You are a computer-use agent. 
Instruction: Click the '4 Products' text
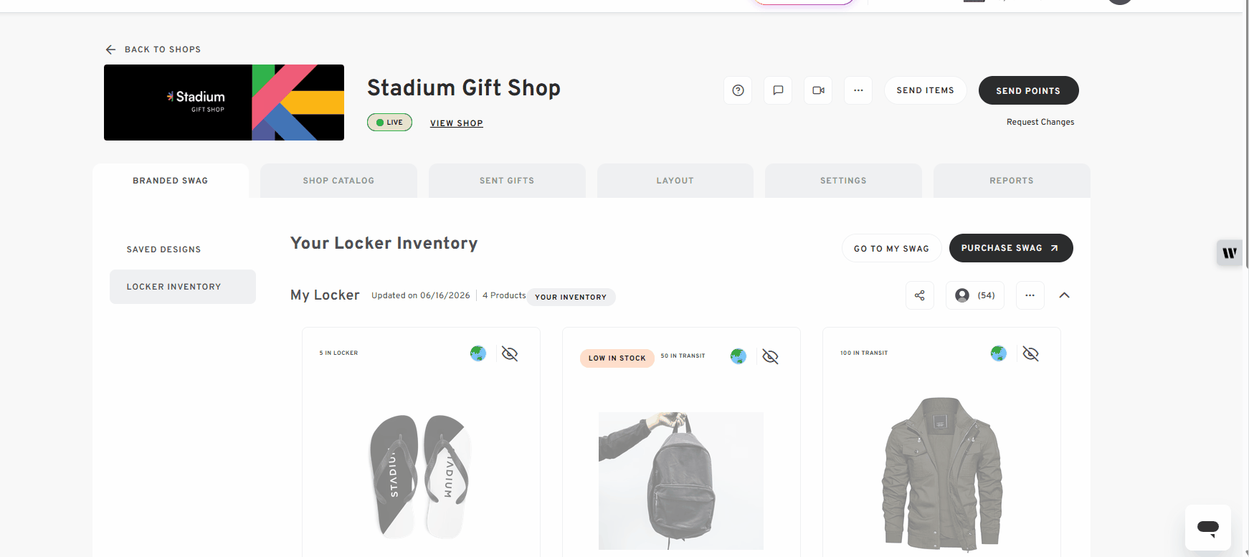pyautogui.click(x=504, y=295)
